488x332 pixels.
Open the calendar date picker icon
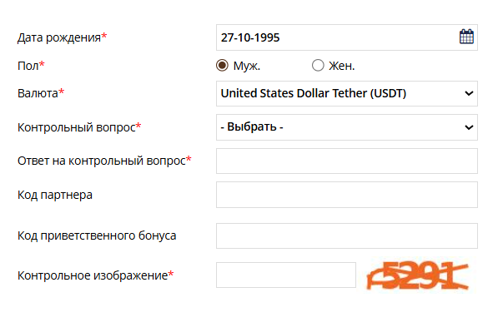pos(466,37)
